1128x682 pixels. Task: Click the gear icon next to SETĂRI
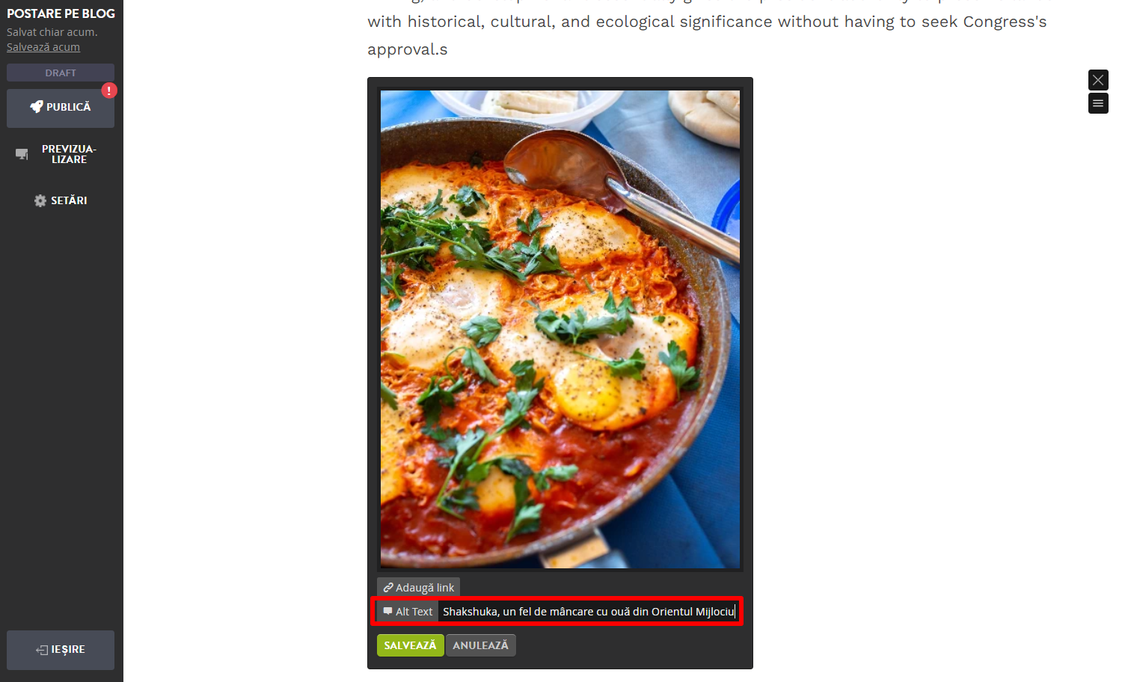40,200
